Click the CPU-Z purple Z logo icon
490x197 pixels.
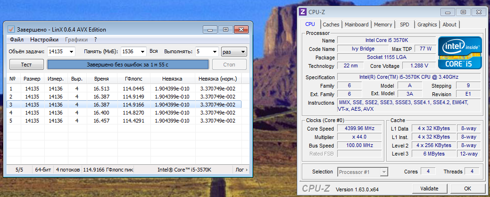[302, 12]
